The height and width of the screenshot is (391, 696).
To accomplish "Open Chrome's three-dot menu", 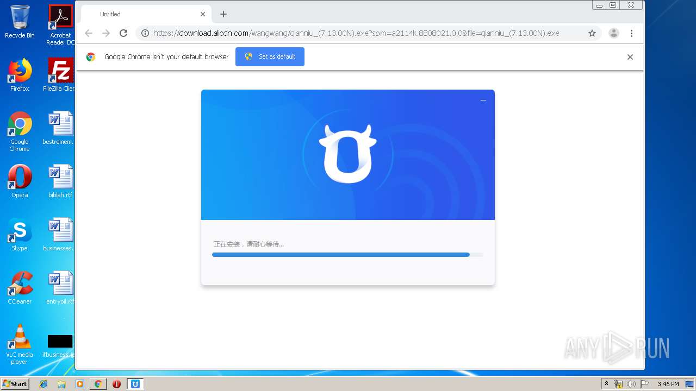I will click(631, 33).
